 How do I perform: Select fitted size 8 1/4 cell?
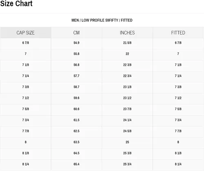178,164
